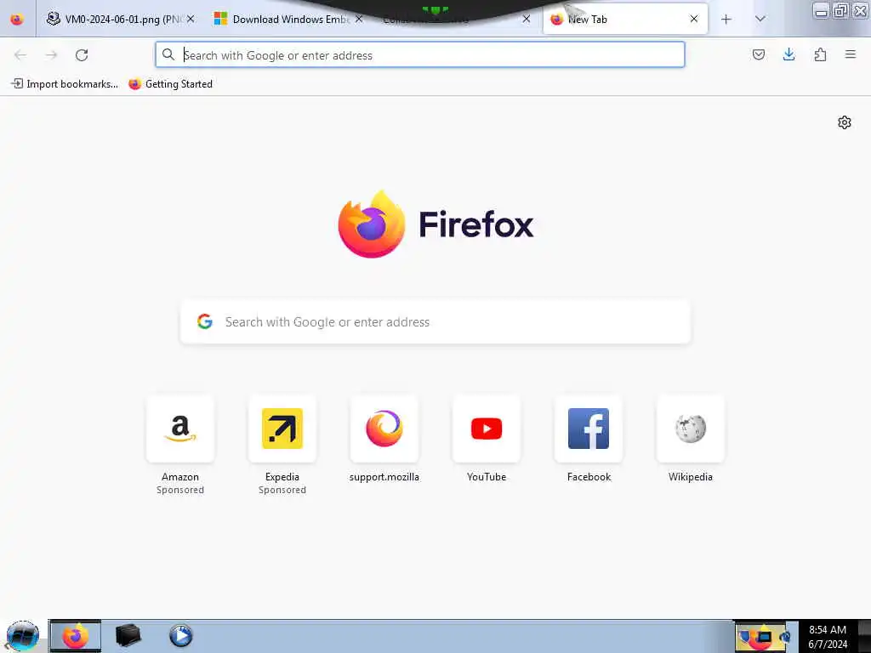The image size is (871, 653).
Task: Open Getting Started bookmark
Action: click(x=170, y=84)
